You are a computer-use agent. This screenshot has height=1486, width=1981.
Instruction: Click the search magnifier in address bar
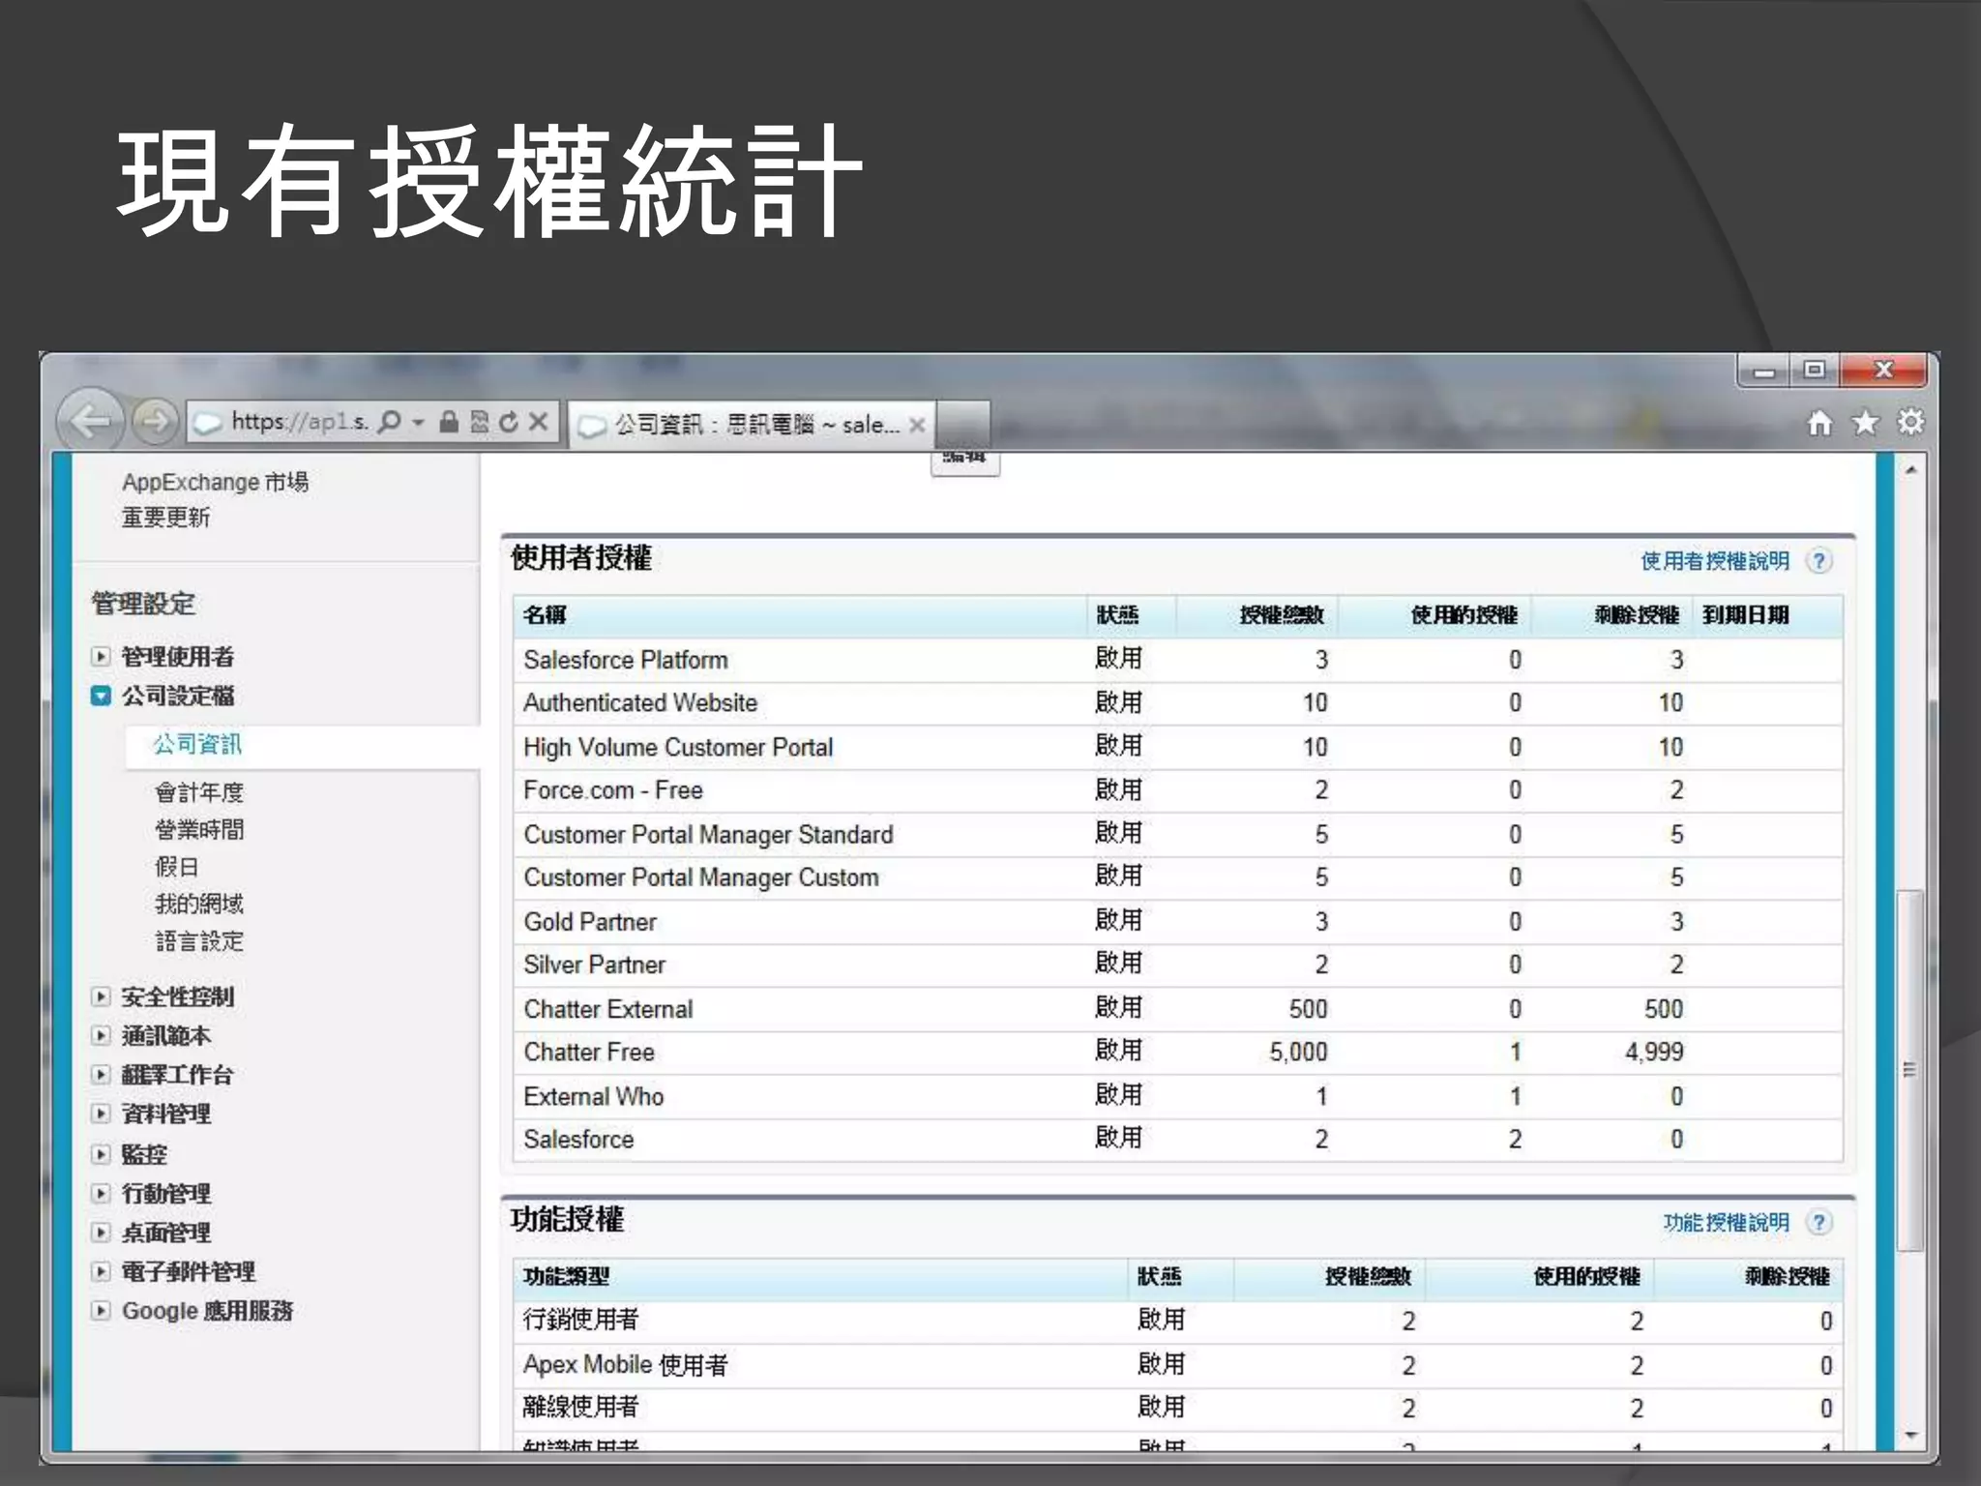tap(389, 422)
